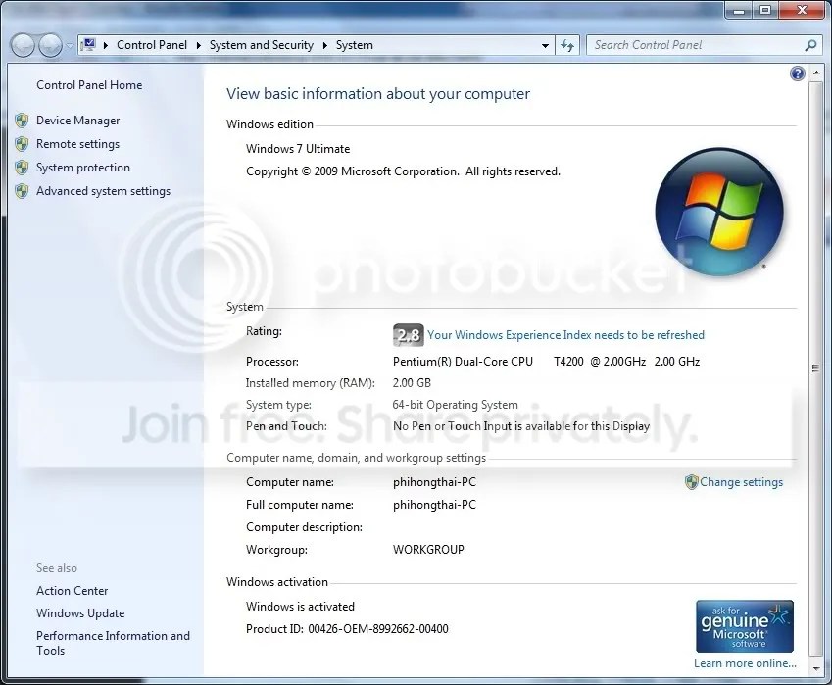Image resolution: width=832 pixels, height=685 pixels.
Task: Go to Control Panel Home
Action: click(x=89, y=85)
